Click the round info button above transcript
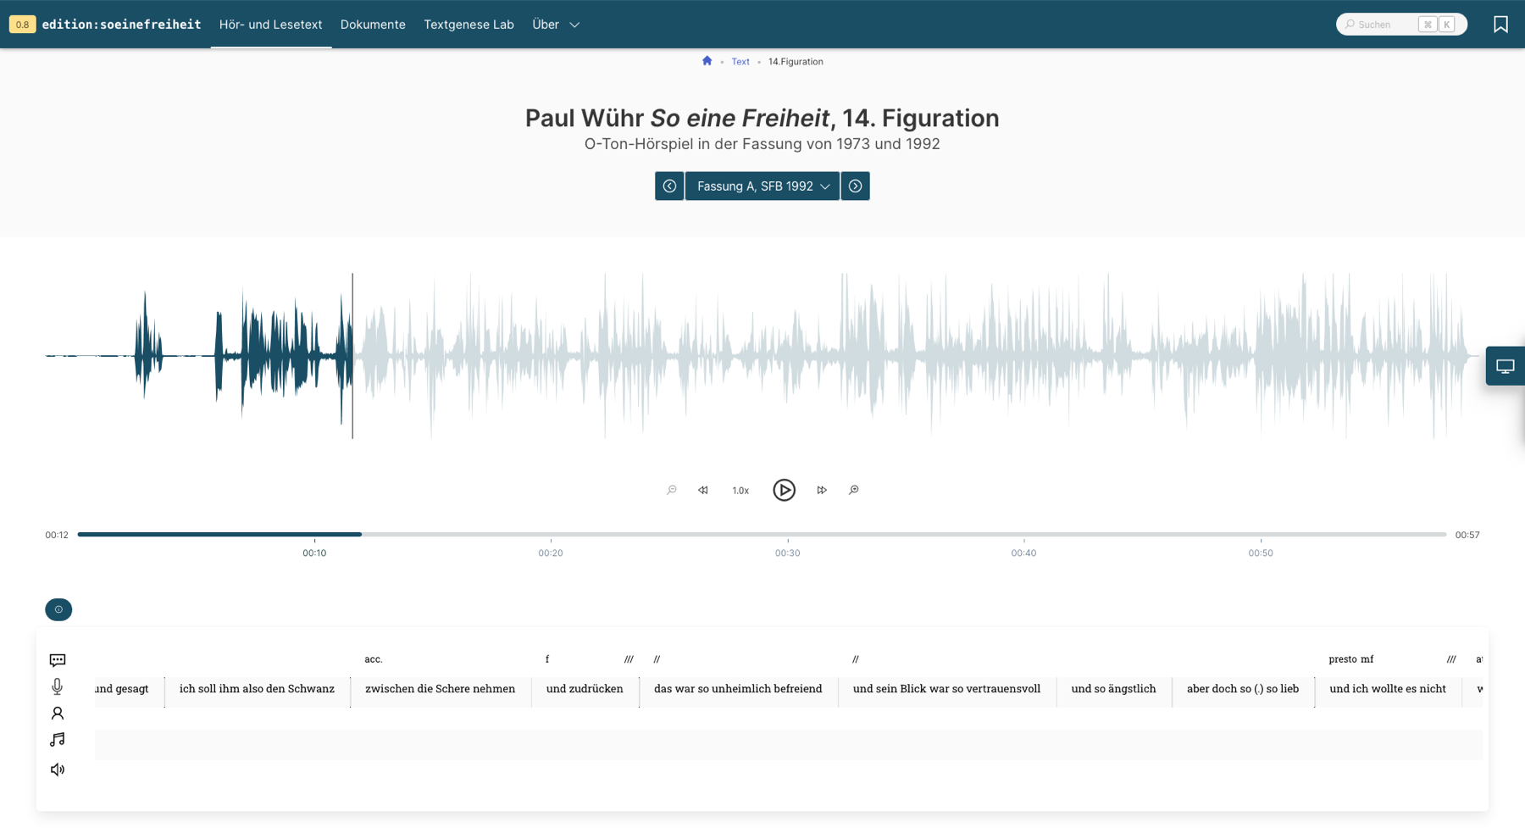 [58, 609]
